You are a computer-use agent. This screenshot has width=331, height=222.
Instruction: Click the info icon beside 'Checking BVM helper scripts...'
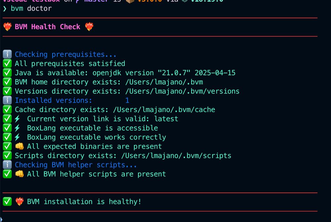pos(7,165)
